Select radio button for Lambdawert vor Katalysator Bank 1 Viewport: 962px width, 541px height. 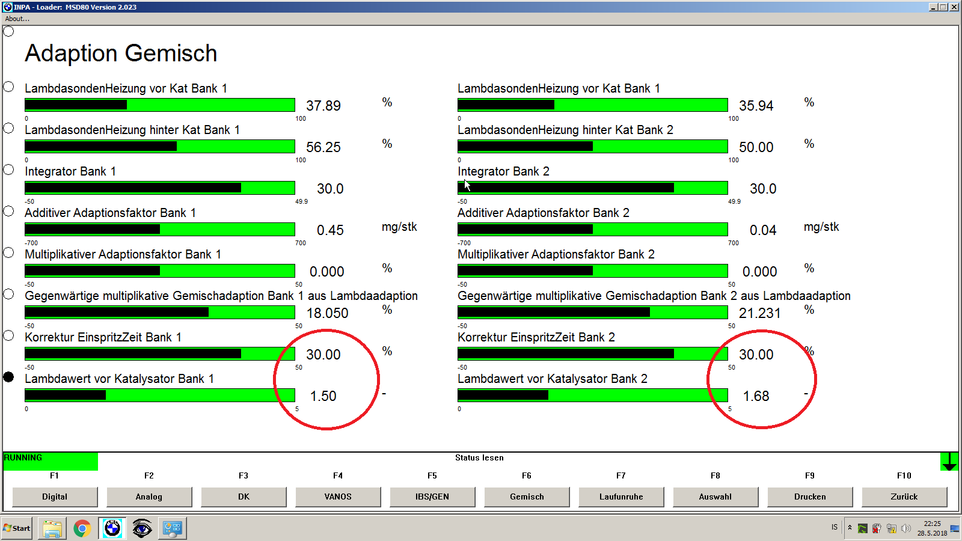point(8,377)
